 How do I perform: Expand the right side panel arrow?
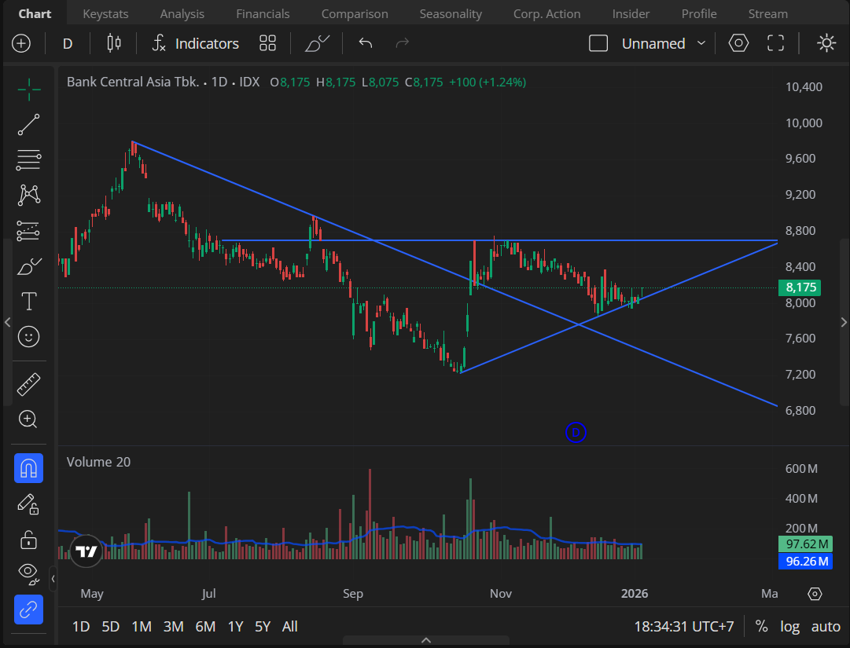tap(844, 322)
